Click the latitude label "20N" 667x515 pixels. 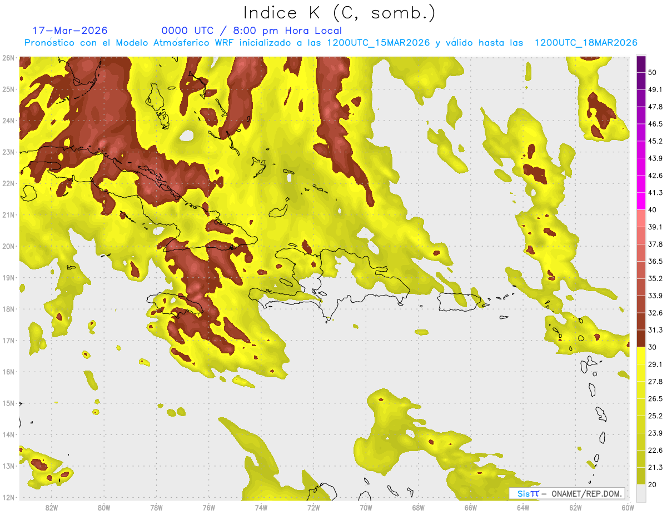click(8, 246)
